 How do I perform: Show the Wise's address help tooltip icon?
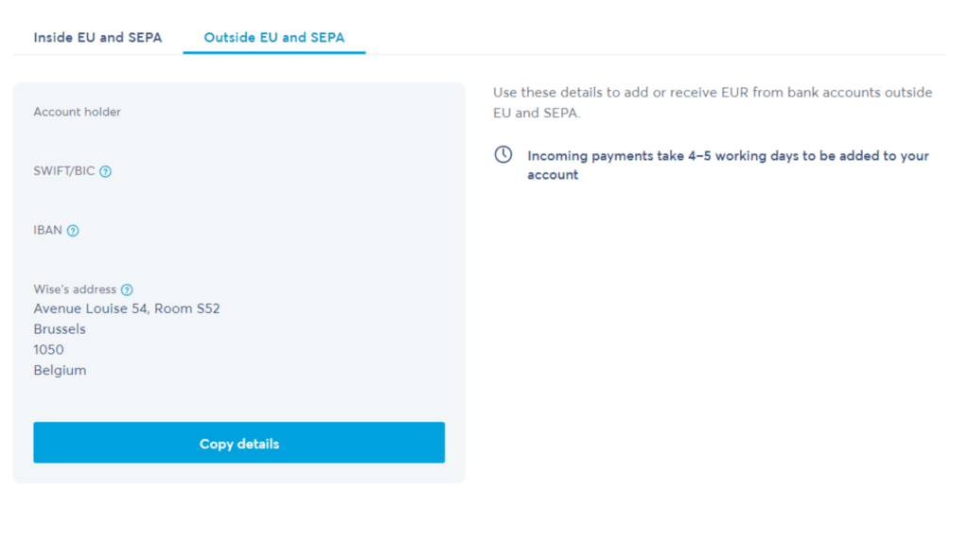127,290
